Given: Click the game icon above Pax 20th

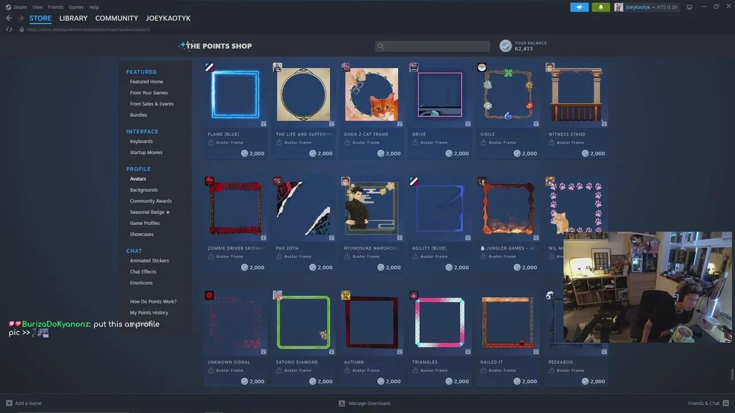Looking at the screenshot, I should point(277,181).
